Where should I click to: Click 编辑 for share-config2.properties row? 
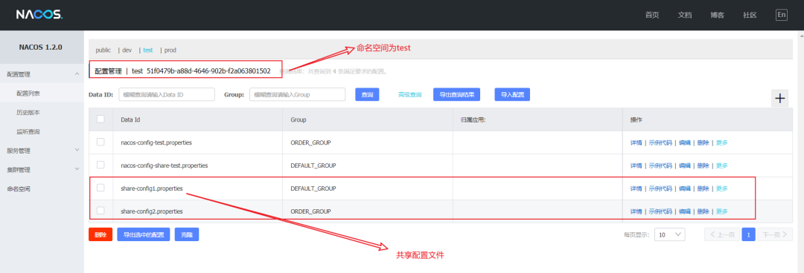(685, 211)
